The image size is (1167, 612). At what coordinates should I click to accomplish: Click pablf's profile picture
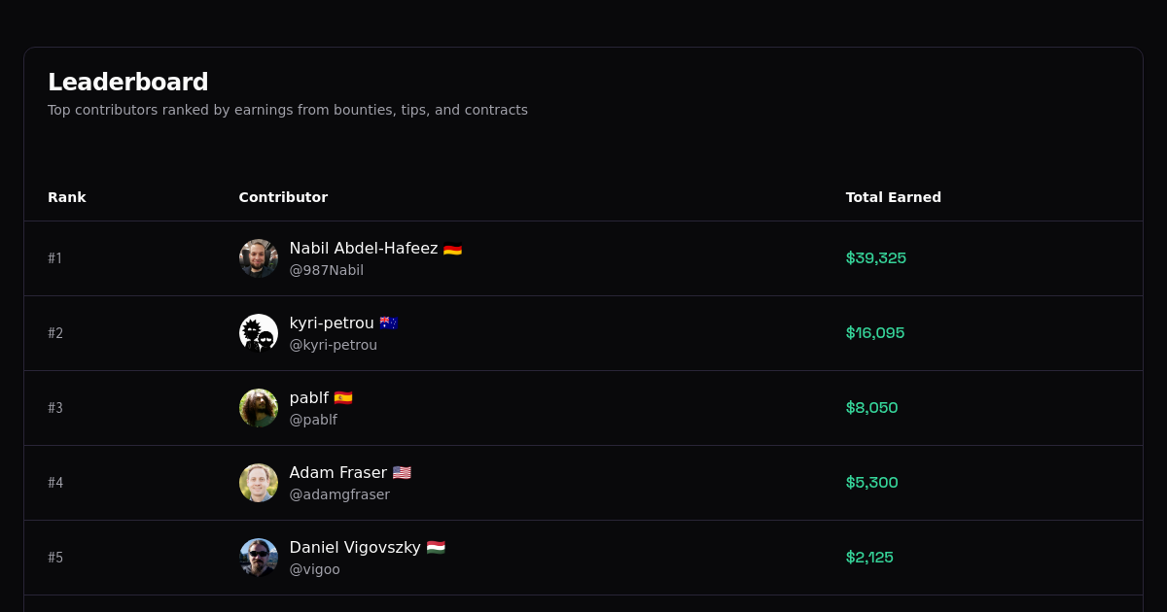point(258,408)
